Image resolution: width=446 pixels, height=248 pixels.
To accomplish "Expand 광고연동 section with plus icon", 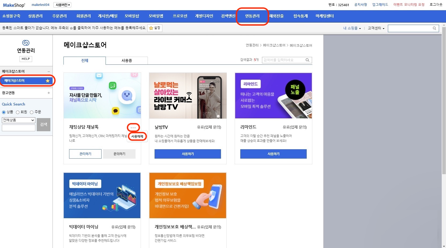I will point(48,93).
